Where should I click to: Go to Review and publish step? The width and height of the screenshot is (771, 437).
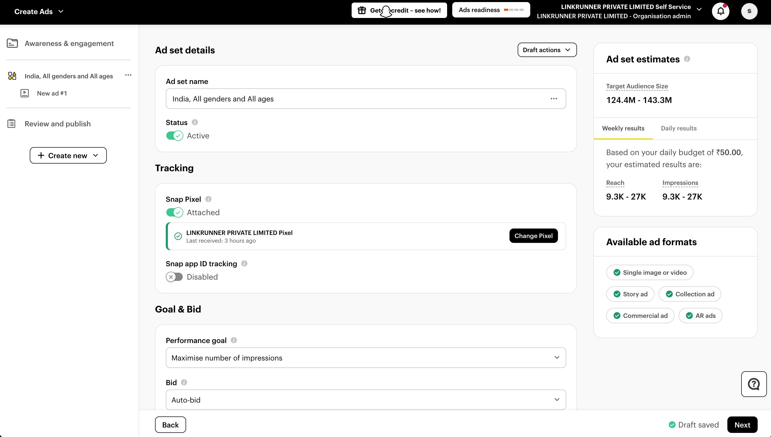(57, 124)
